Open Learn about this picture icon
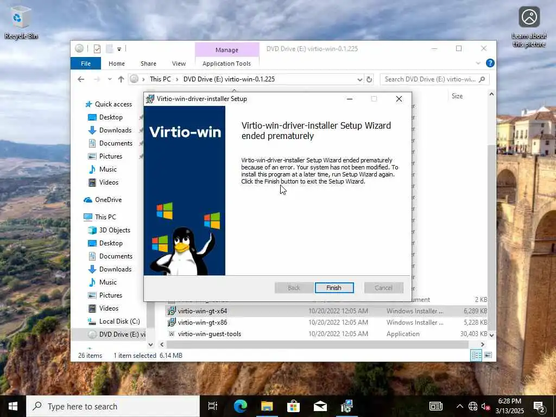The height and width of the screenshot is (417, 556). [x=529, y=27]
